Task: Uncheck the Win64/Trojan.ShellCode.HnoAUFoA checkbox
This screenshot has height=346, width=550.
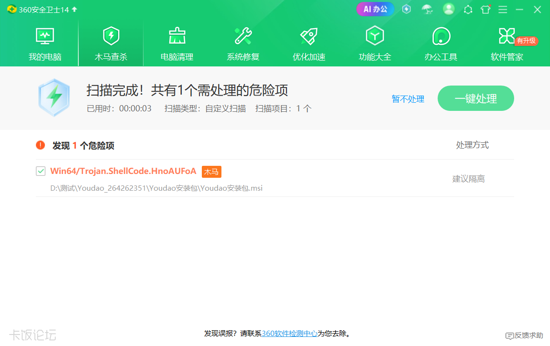Action: [41, 171]
